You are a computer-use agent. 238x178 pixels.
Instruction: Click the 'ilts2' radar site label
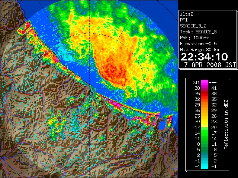[187, 14]
